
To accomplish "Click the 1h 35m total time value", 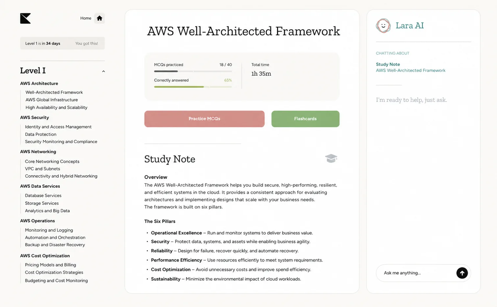I will click(x=261, y=74).
